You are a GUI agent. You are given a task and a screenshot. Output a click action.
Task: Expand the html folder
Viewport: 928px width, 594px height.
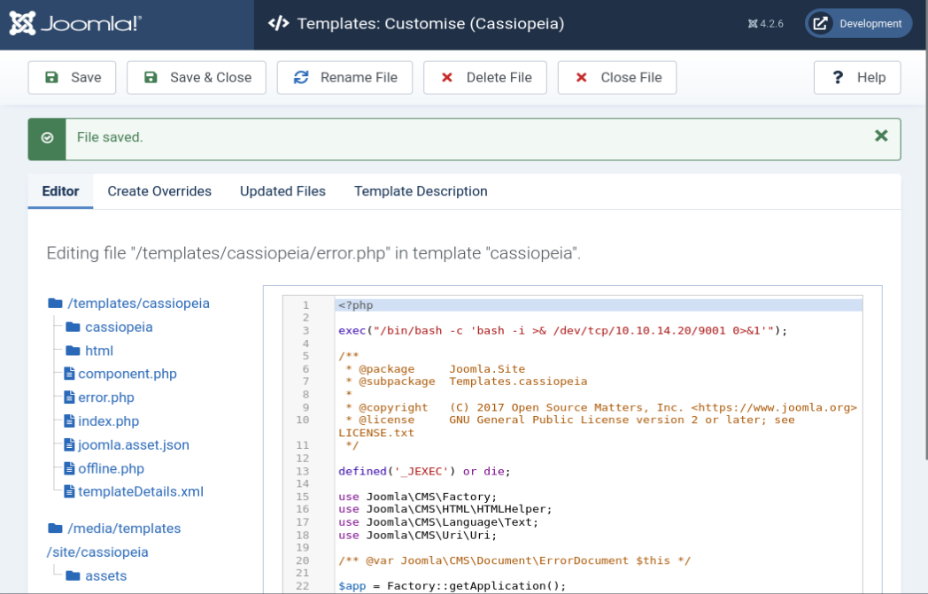click(99, 351)
